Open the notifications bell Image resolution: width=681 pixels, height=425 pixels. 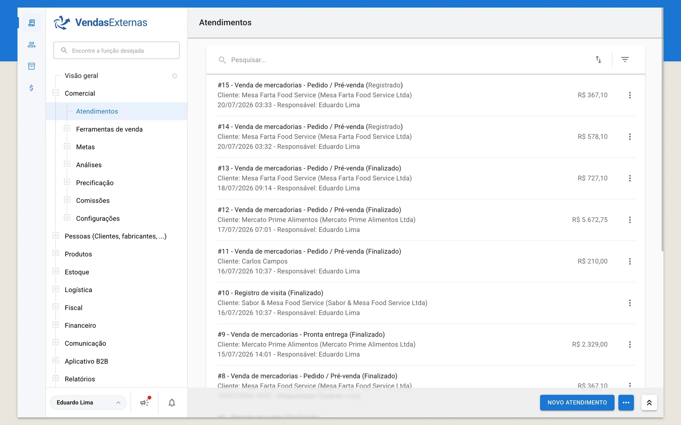tap(172, 403)
